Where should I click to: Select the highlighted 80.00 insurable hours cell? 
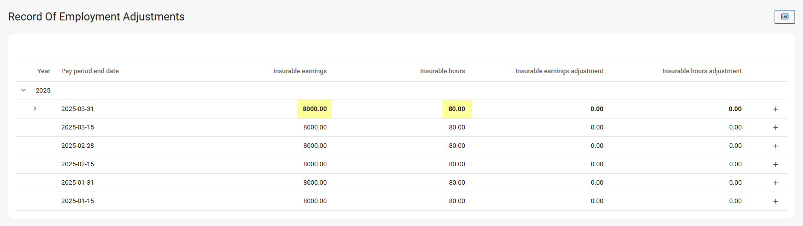point(457,109)
